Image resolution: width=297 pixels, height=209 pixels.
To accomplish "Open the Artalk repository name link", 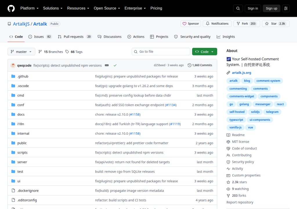I will 40,24.
